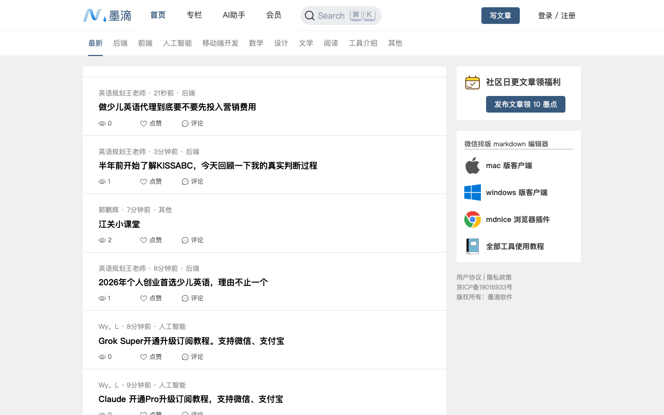The width and height of the screenshot is (664, 415).
Task: Open article Claude 开通Pro升级订阅教程
Action: pyautogui.click(x=191, y=399)
